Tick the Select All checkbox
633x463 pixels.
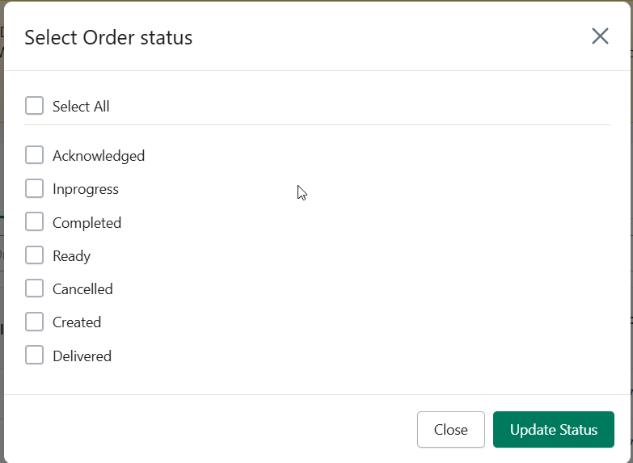(x=34, y=106)
